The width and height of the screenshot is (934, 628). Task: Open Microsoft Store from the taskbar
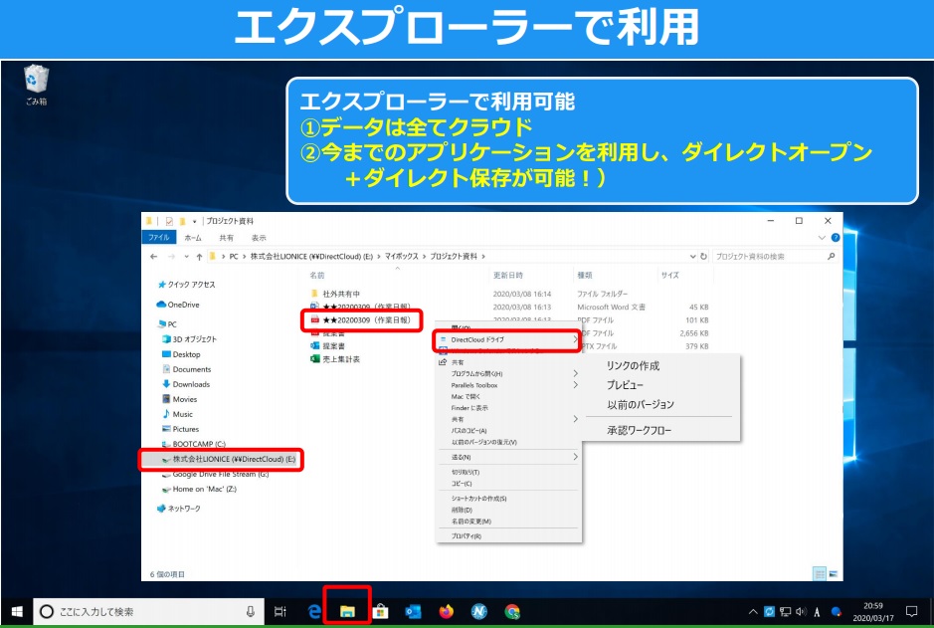(x=380, y=611)
